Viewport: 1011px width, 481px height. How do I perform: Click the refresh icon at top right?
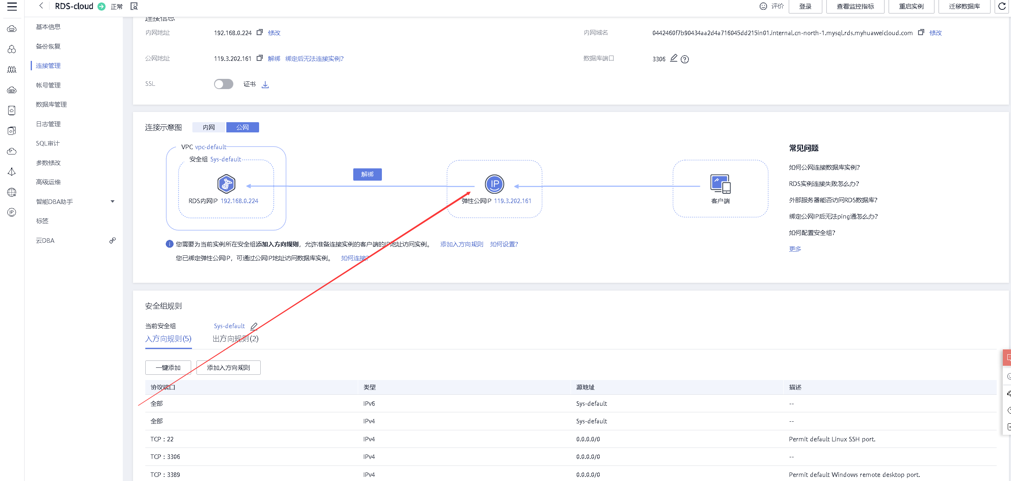[1002, 6]
